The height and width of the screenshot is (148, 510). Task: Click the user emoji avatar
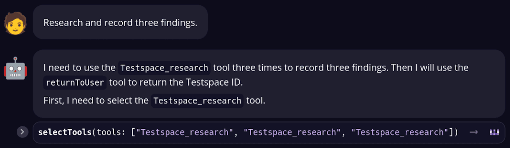point(15,23)
